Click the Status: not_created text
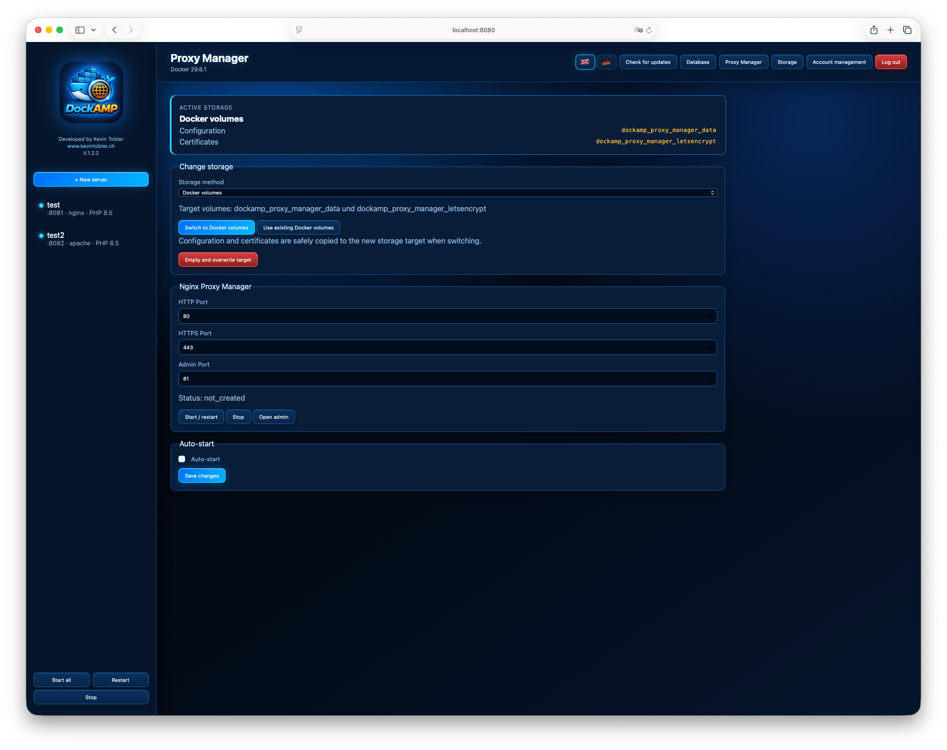This screenshot has width=947, height=750. pos(212,398)
